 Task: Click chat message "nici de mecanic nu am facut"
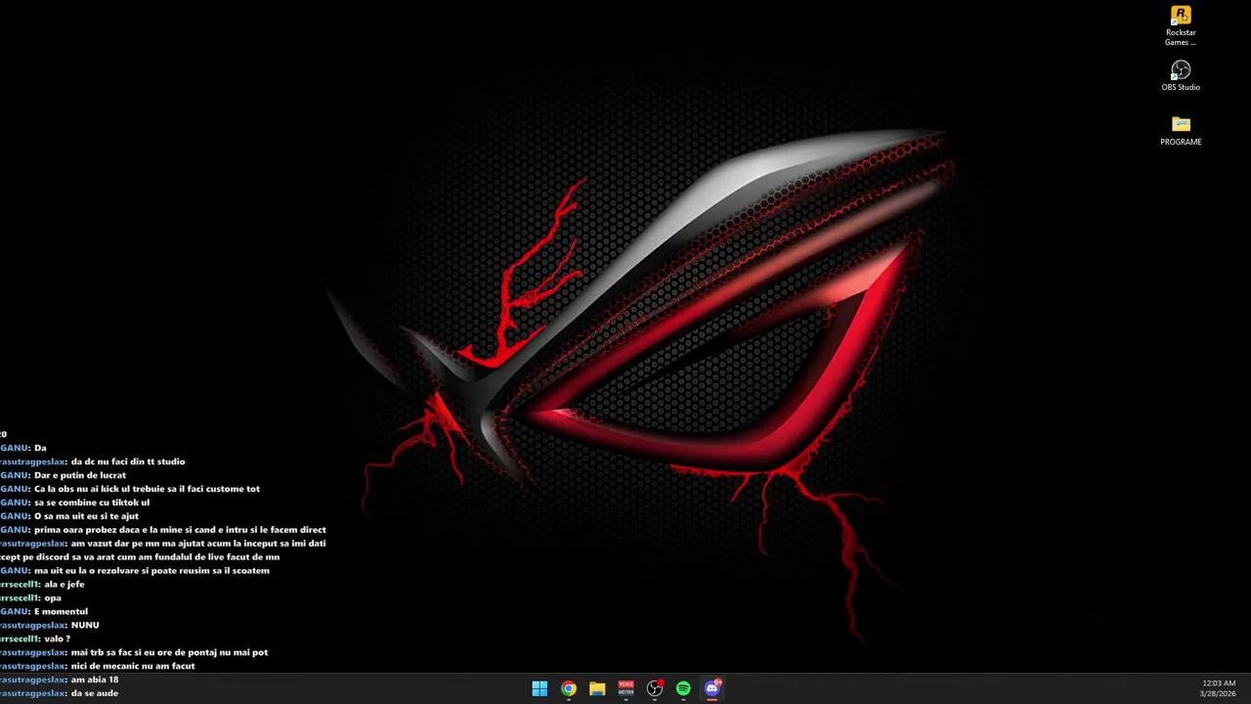click(x=133, y=666)
